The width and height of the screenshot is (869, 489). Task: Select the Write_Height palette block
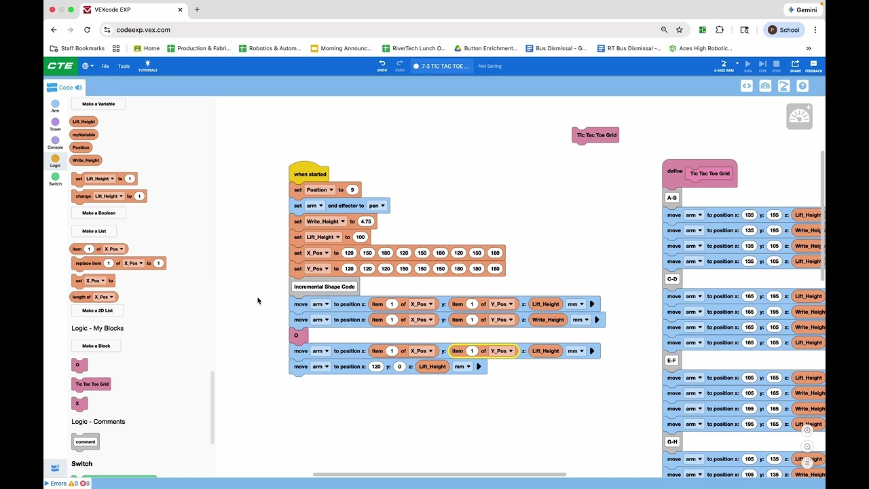click(86, 160)
